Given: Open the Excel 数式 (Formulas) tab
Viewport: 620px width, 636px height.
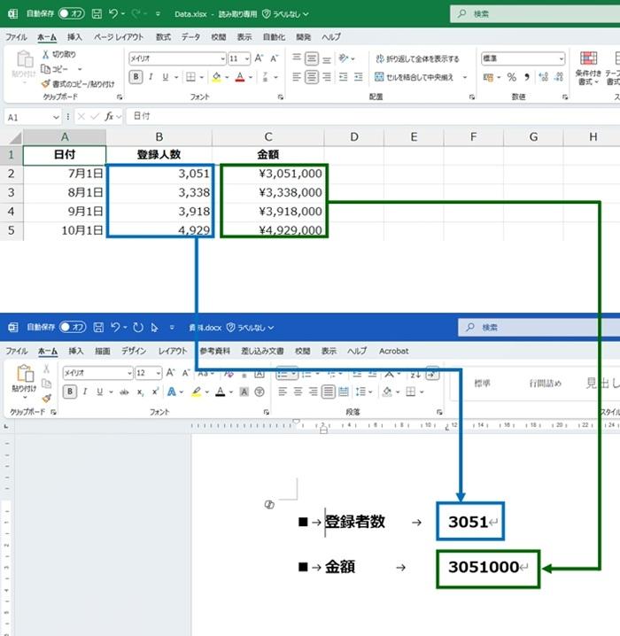Looking at the screenshot, I should [x=163, y=37].
